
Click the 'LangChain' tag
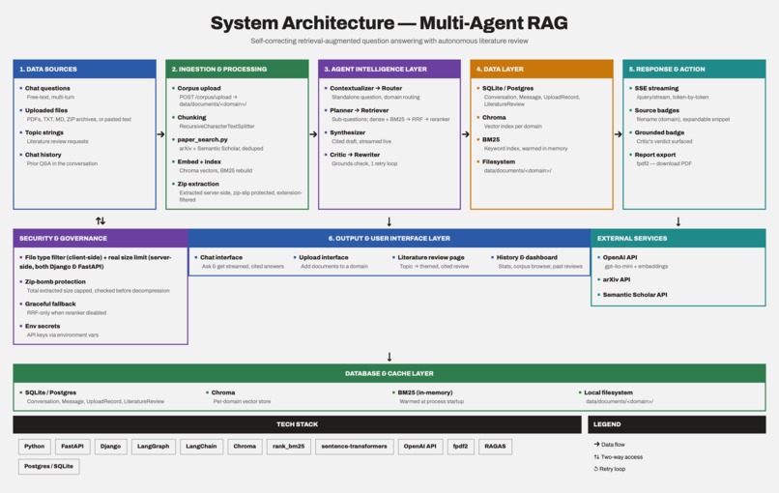[x=201, y=447]
